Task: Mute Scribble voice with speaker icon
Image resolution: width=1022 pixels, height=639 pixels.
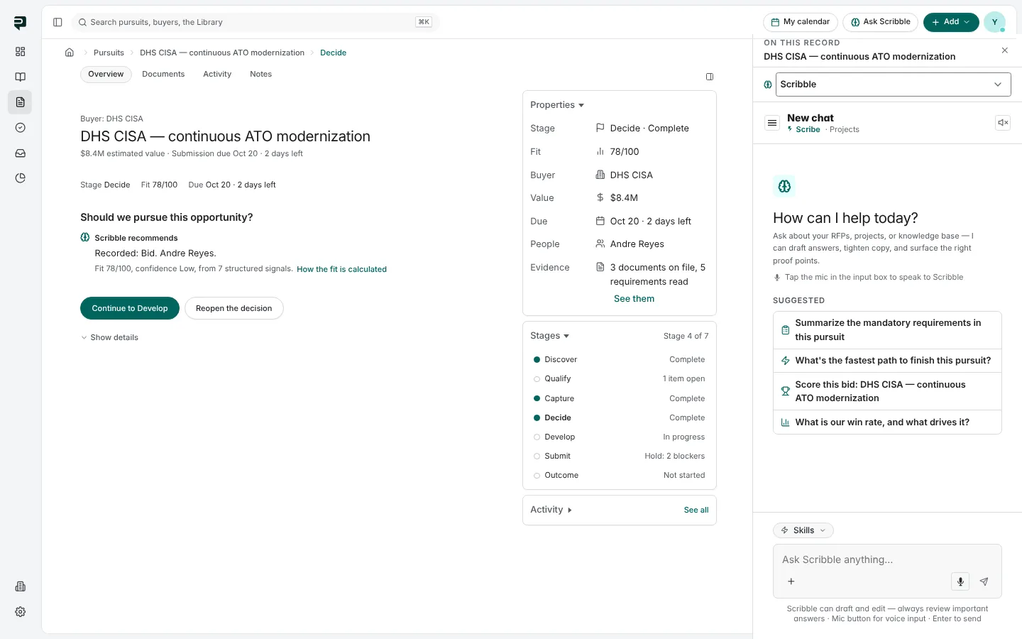Action: pyautogui.click(x=1003, y=123)
